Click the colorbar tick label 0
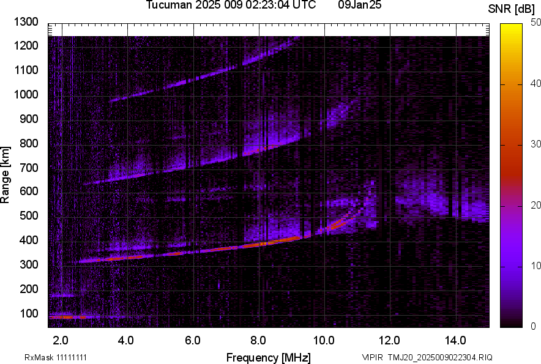Screen dimensions: 541x364 click(x=534, y=326)
